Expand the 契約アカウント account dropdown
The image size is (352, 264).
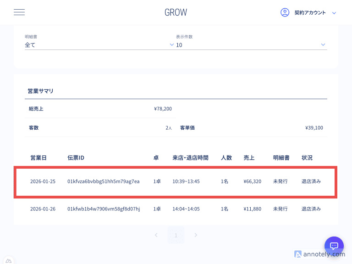(x=334, y=13)
